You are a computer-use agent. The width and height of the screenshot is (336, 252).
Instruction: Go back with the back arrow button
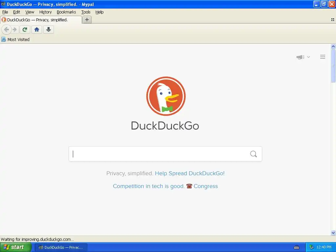click(x=7, y=29)
